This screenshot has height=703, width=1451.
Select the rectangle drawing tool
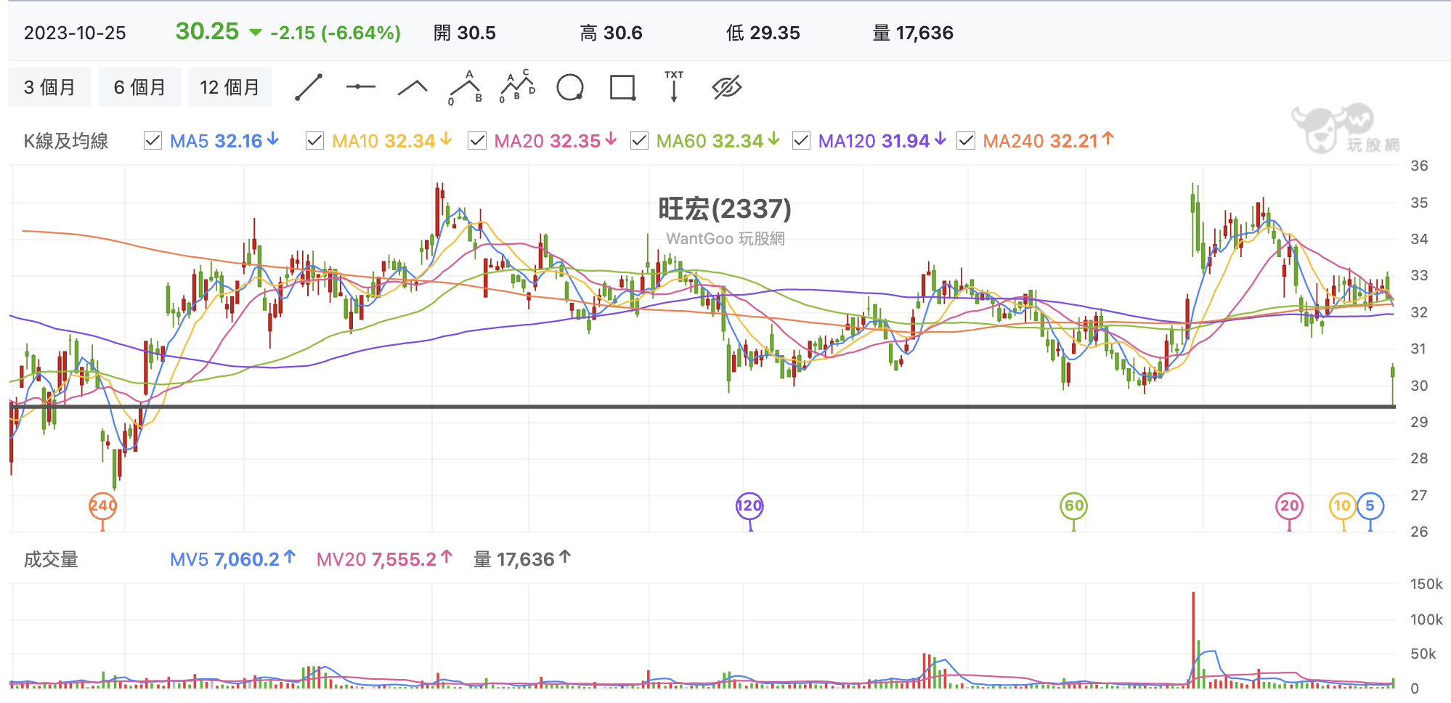click(622, 87)
